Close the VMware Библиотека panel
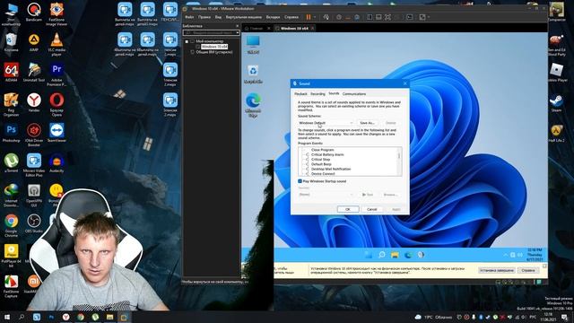The width and height of the screenshot is (574, 323). [237, 26]
